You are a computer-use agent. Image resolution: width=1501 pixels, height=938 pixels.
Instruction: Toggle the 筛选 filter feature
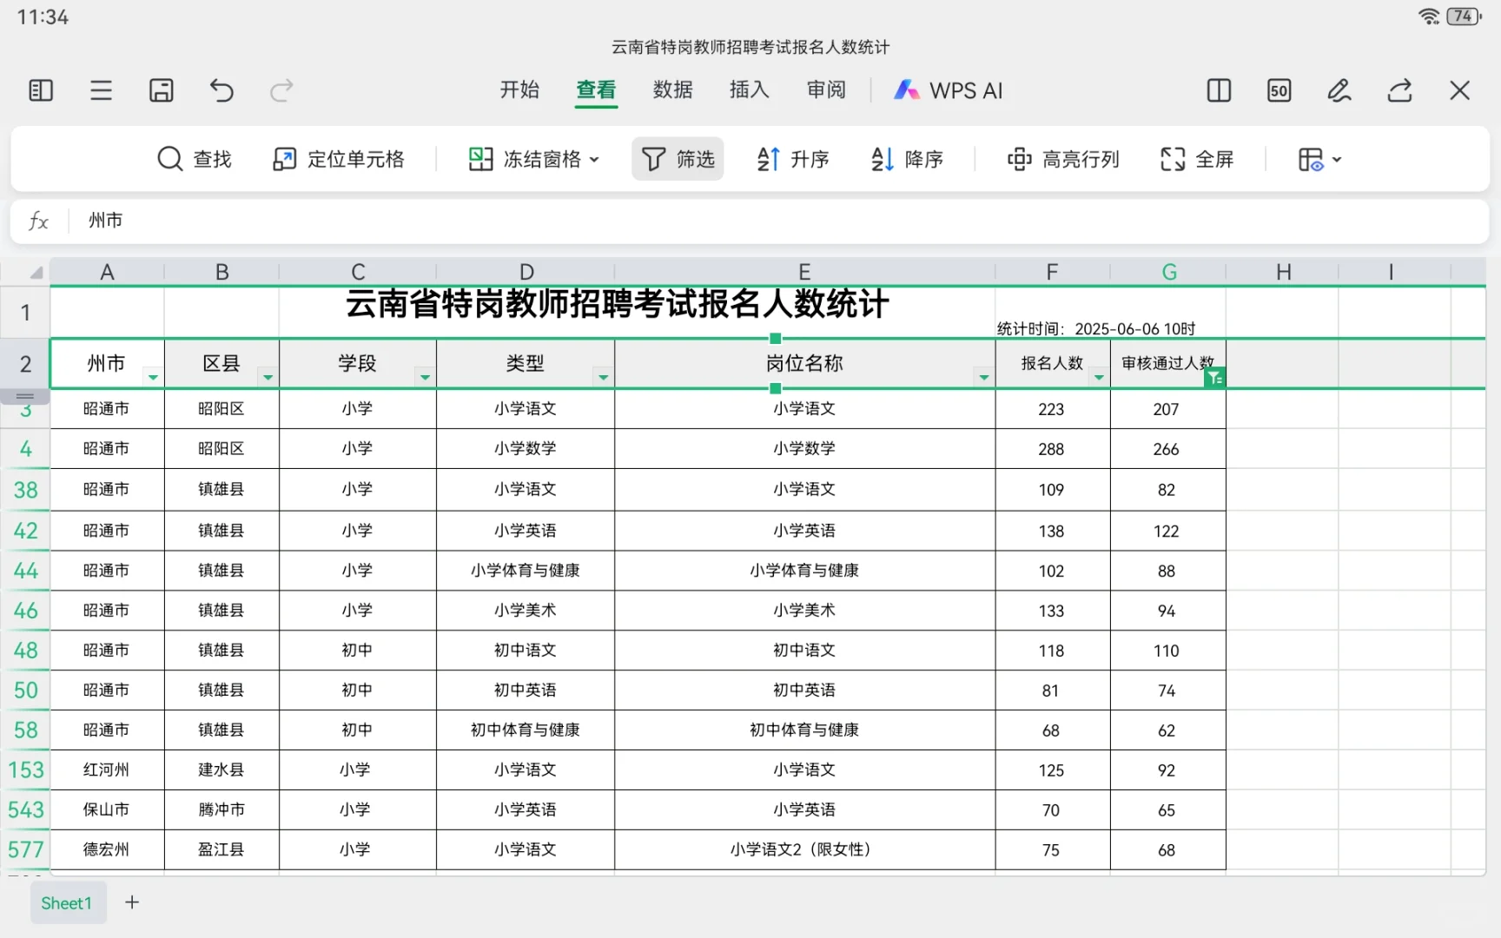[678, 159]
